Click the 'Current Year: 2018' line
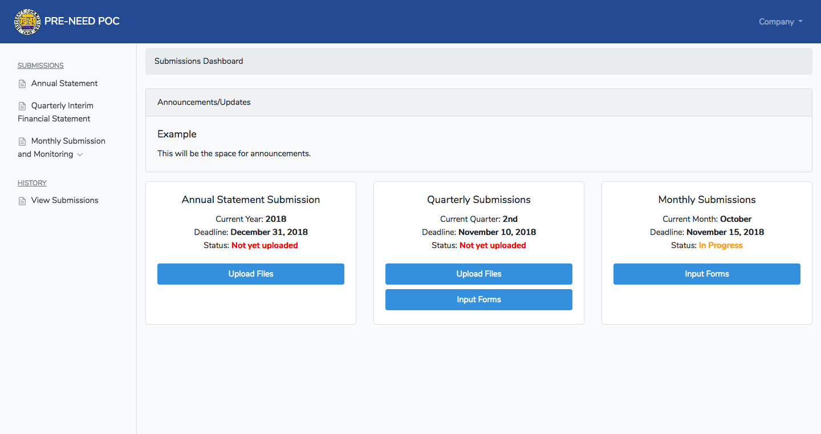821x434 pixels. pyautogui.click(x=251, y=219)
